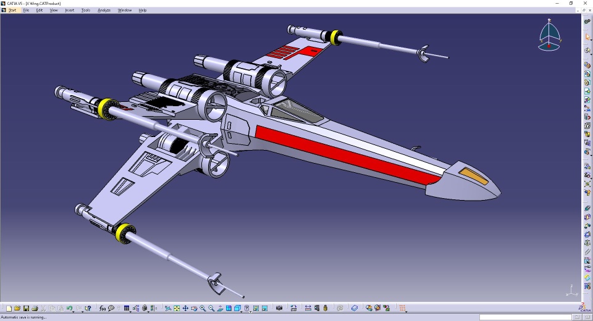
Task: Expand the Undo history dropdown arrow
Action: coord(73,311)
